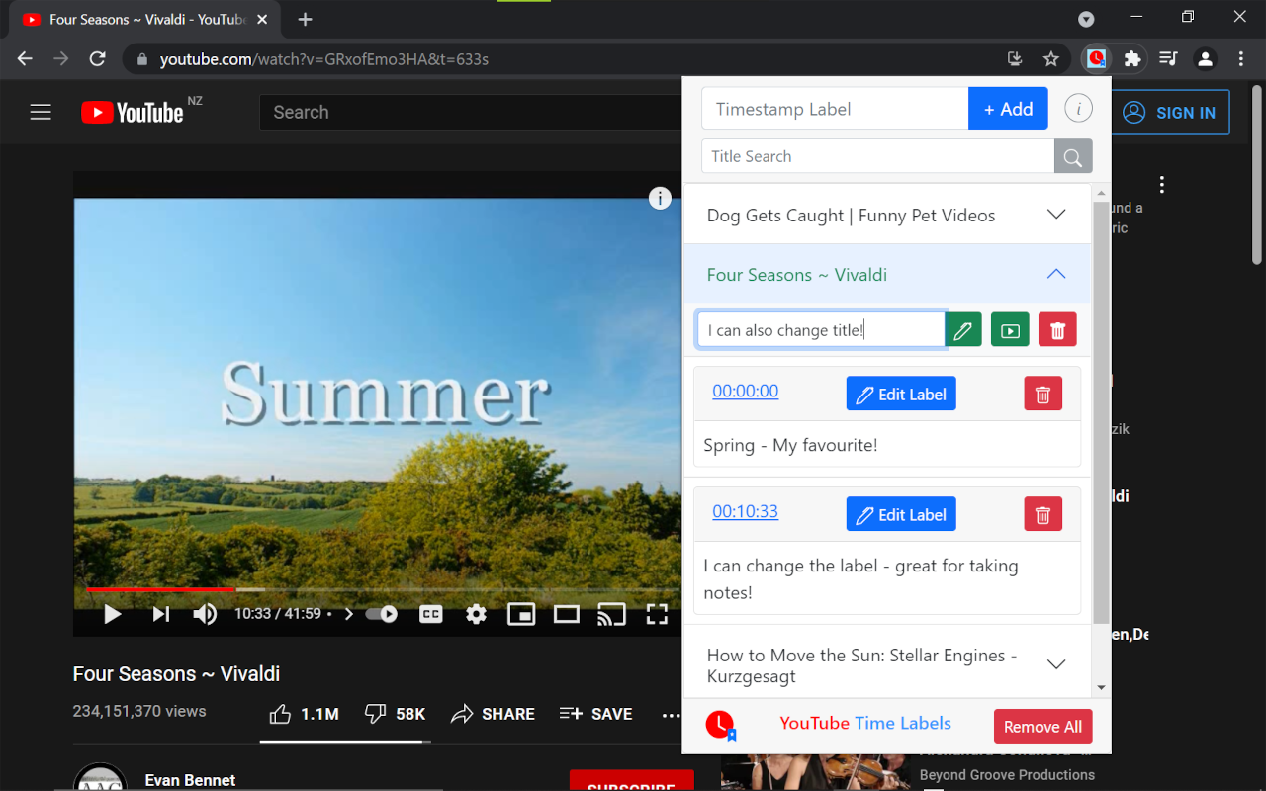The height and width of the screenshot is (791, 1266).
Task: Focus the Title Search field
Action: pyautogui.click(x=878, y=156)
